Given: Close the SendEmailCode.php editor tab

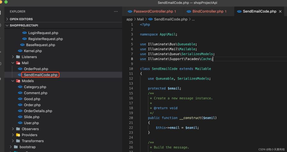Looking at the screenshot, I should pos(280,11).
